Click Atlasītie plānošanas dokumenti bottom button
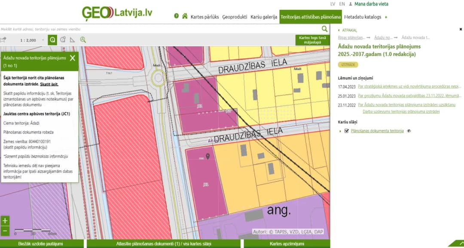This screenshot has width=464, height=248. click(x=164, y=244)
